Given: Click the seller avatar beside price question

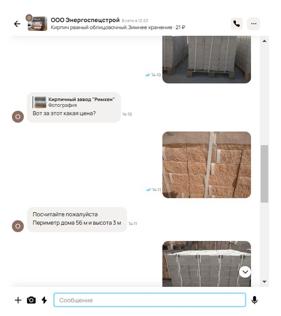Looking at the screenshot, I should tap(18, 117).
